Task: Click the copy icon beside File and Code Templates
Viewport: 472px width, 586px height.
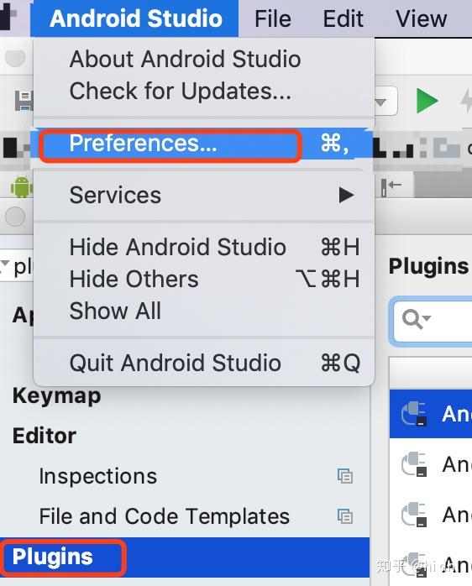Action: pyautogui.click(x=345, y=516)
